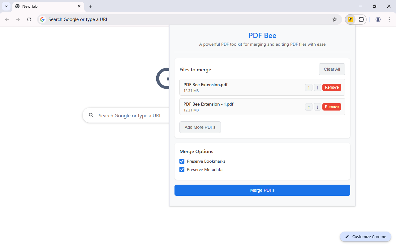Disable the Preserve Metadata checkbox
The width and height of the screenshot is (396, 247).
pos(182,170)
